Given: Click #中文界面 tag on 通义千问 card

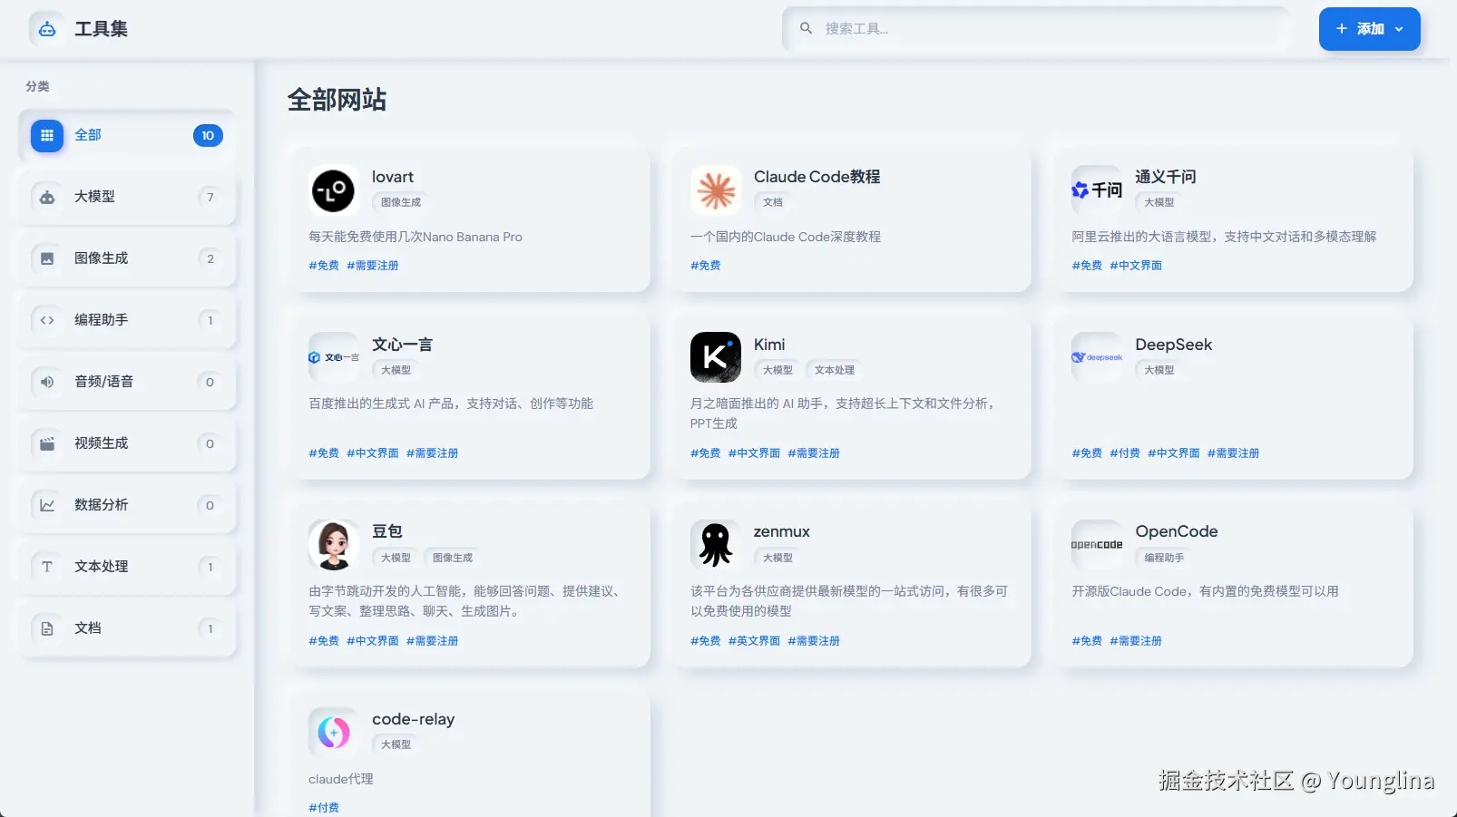Looking at the screenshot, I should click(x=1136, y=266).
